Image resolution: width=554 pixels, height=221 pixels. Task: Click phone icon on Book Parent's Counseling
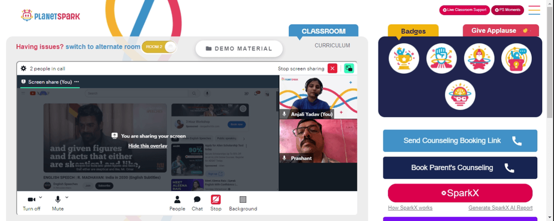tap(509, 168)
